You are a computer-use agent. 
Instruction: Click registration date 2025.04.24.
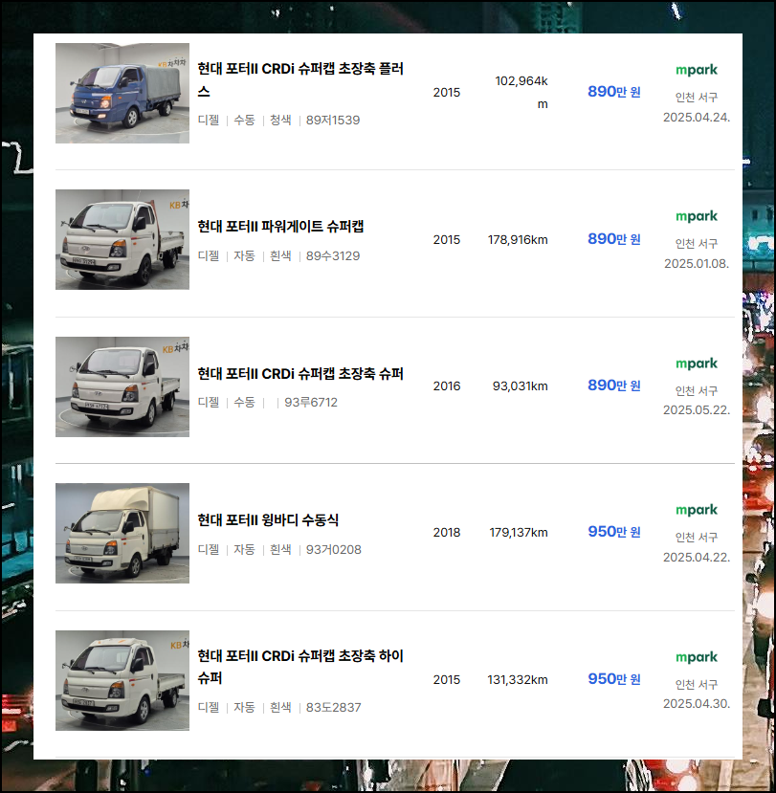[697, 118]
